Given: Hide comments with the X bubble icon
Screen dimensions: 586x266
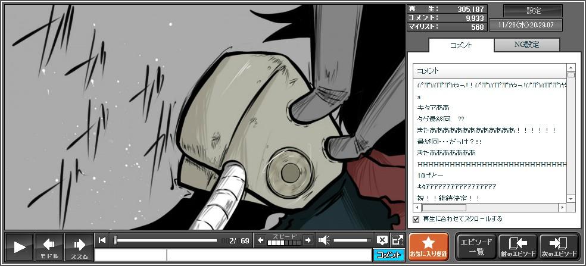Looking at the screenshot, I should point(382,240).
